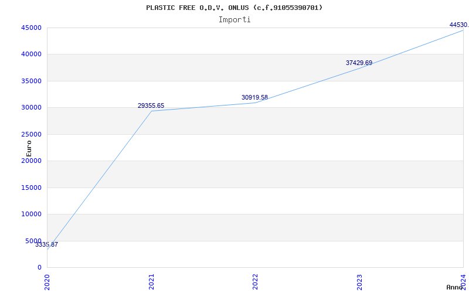Click the Anno x-axis label
This screenshot has width=469, height=293.
coord(456,287)
